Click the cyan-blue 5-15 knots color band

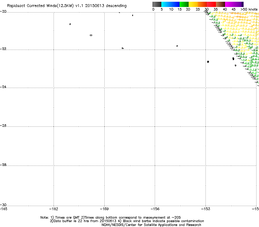click(x=170, y=4)
